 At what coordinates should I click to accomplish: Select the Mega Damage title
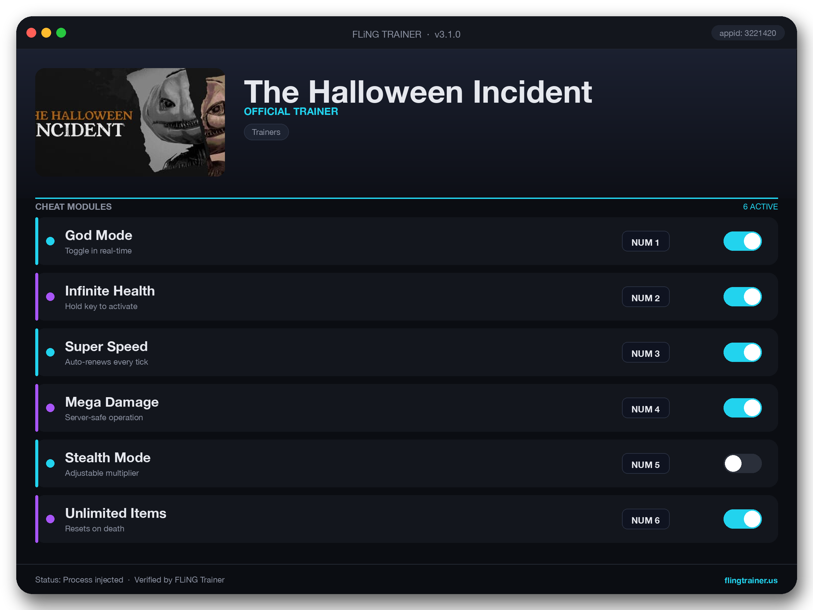coord(112,402)
